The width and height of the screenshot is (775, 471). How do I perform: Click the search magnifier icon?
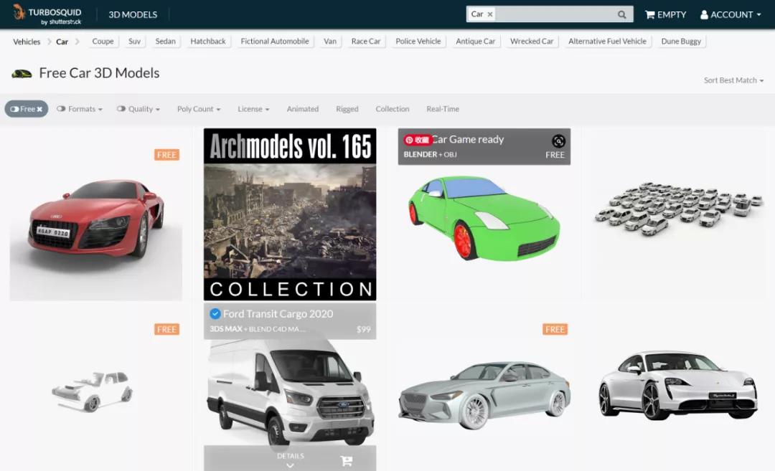(x=621, y=15)
